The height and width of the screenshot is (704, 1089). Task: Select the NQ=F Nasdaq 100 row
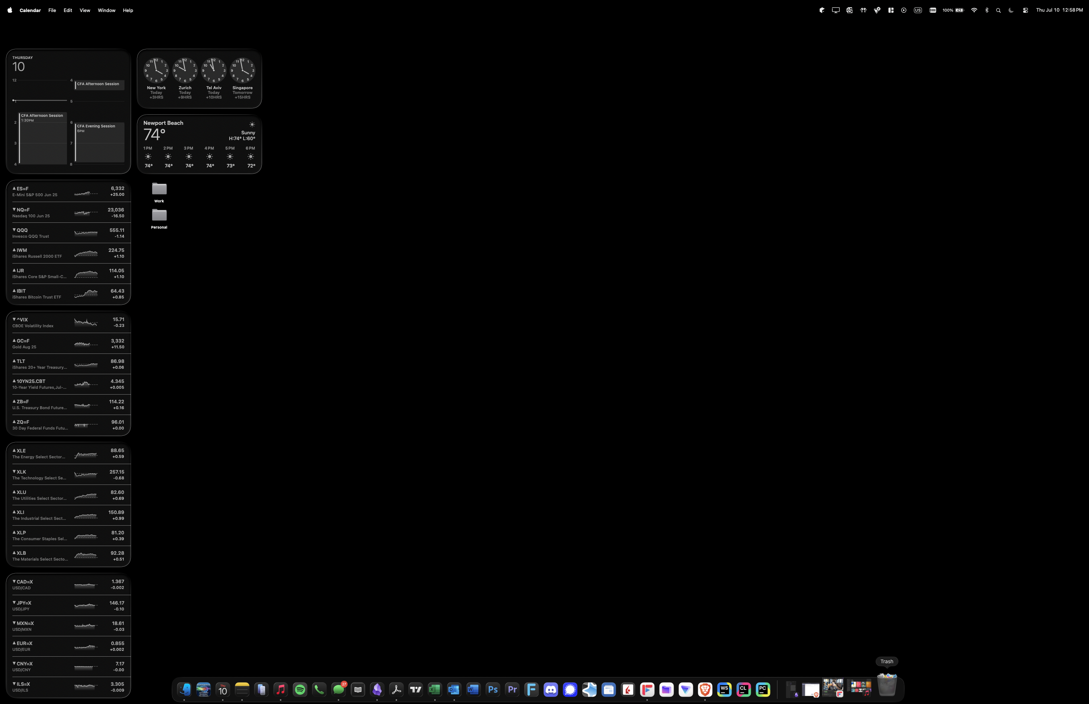(x=68, y=213)
